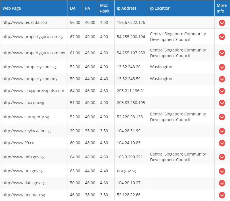Select http://www.propertyguru.com.my web page text
The height and width of the screenshot is (201, 230).
(x=34, y=53)
